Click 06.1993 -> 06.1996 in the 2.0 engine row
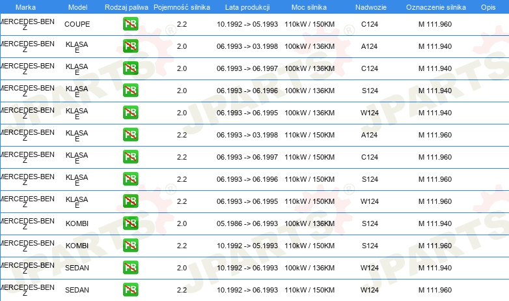The height and width of the screenshot is (301, 509). pos(247,91)
